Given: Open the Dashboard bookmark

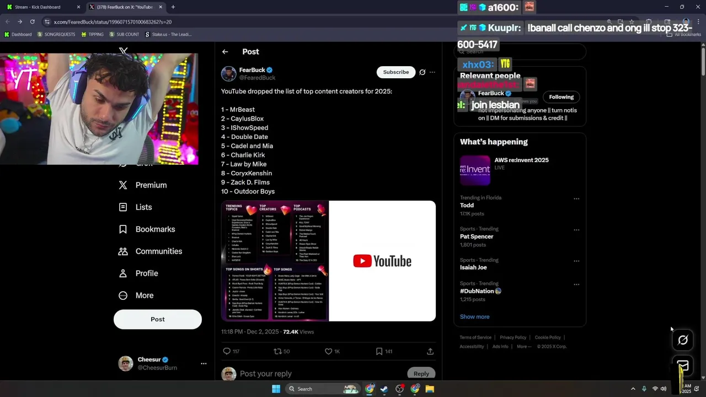Looking at the screenshot, I should tap(18, 34).
